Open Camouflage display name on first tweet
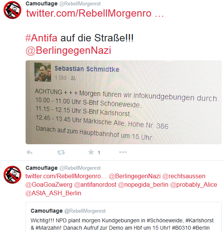The image size is (224, 232). [x=41, y=3]
